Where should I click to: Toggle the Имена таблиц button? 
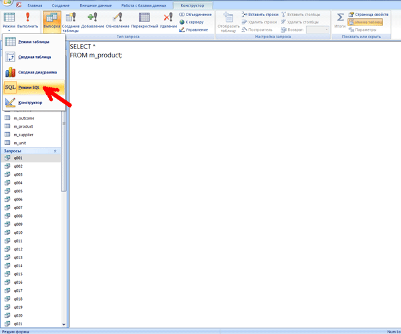tap(365, 22)
